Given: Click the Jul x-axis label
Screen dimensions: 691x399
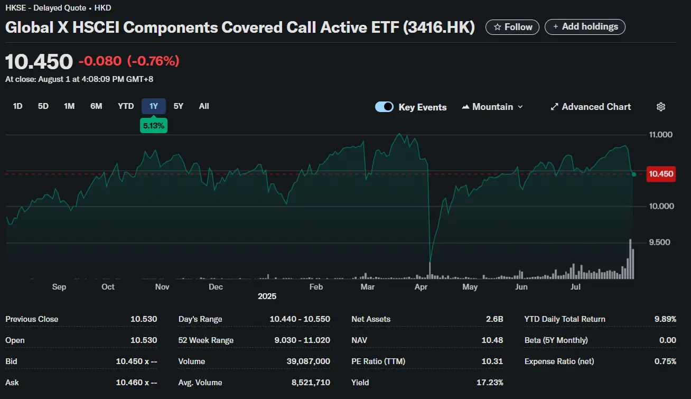Looking at the screenshot, I should 576,287.
